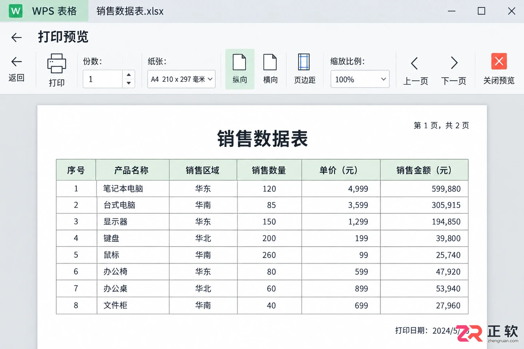Go to 上一页 previous page

click(415, 71)
